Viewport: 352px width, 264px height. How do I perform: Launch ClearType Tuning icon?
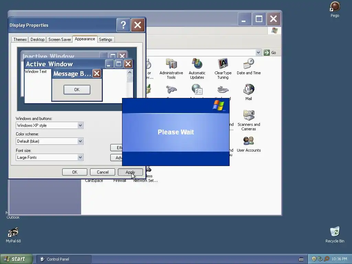(x=223, y=68)
